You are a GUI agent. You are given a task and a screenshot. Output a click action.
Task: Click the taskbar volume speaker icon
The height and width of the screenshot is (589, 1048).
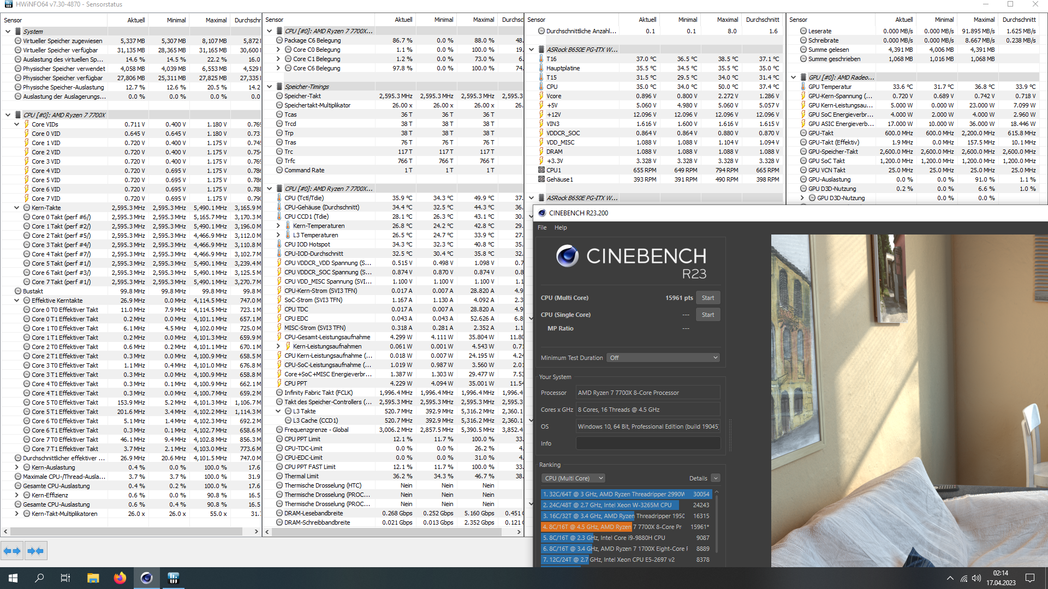point(976,578)
